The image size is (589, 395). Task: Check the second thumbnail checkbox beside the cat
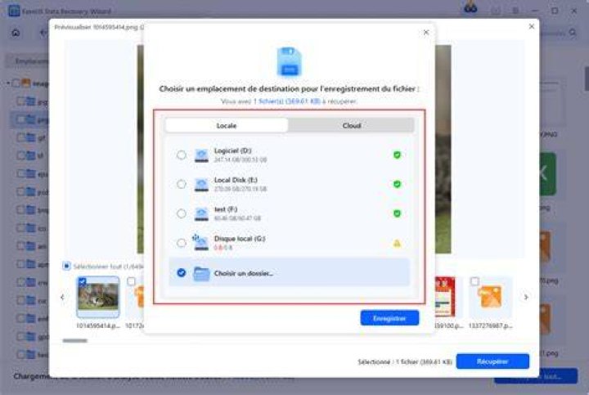pyautogui.click(x=131, y=281)
